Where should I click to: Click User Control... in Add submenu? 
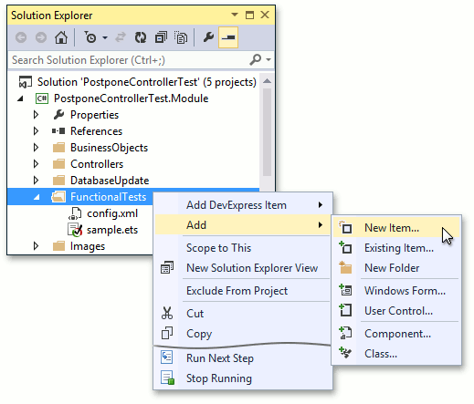396,311
